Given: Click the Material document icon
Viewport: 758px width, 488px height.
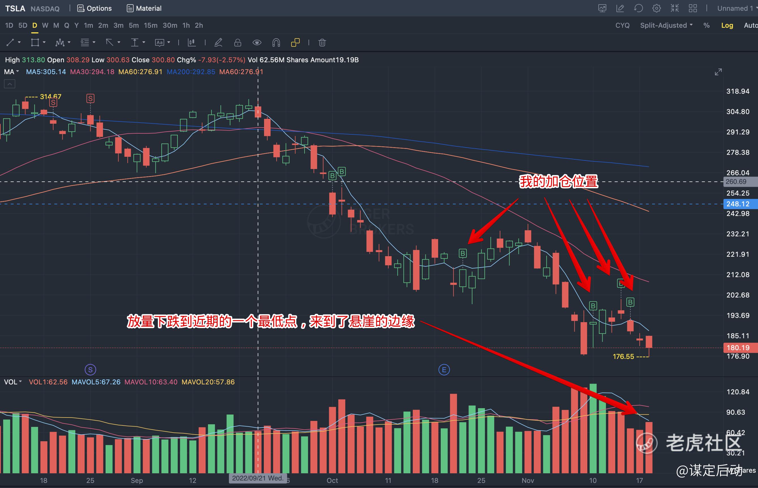Looking at the screenshot, I should click(x=144, y=8).
